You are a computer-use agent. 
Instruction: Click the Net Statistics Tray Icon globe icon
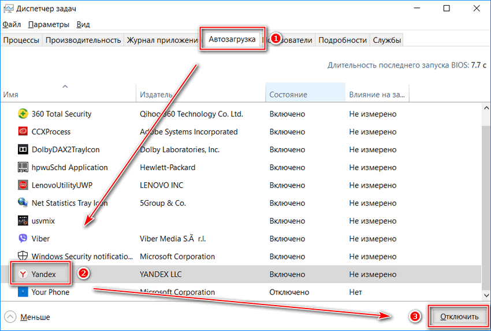(23, 202)
